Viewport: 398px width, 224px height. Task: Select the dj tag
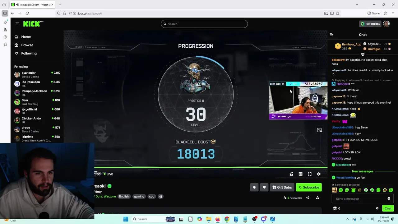click(x=160, y=196)
